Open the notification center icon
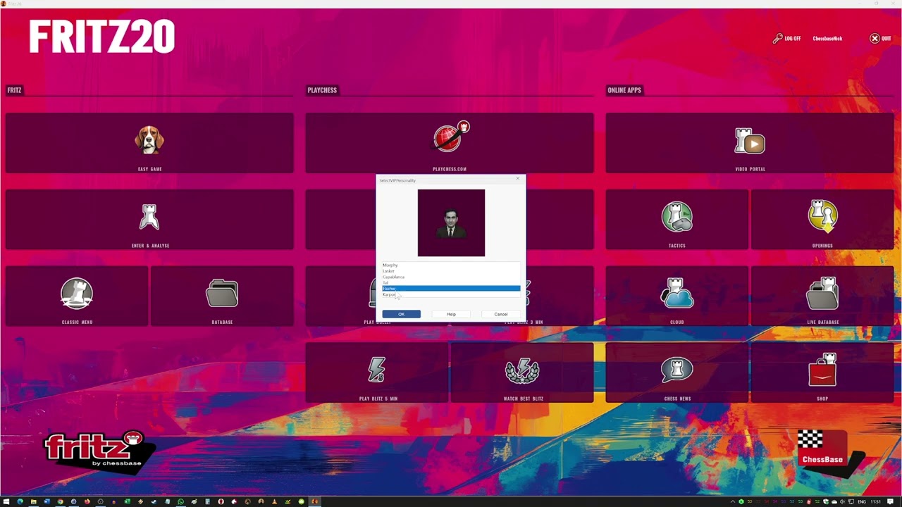This screenshot has height=507, width=902. (889, 501)
